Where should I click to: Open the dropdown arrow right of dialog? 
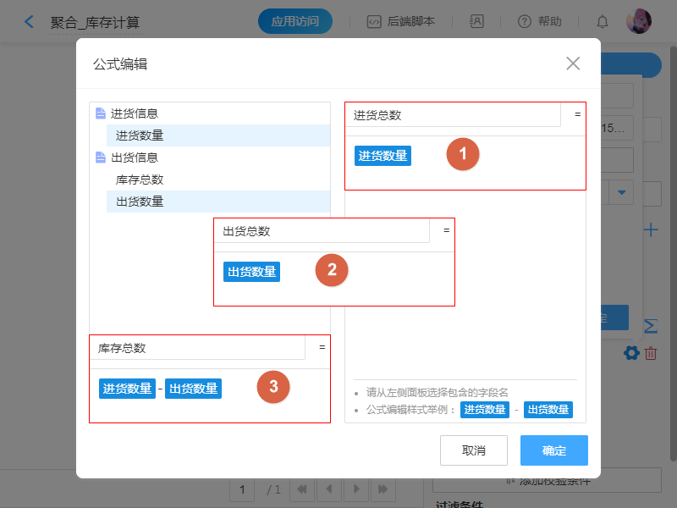[x=623, y=192]
